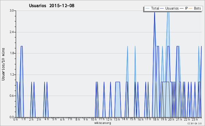The image size is (205, 126).
Task: Click the y-axis label 'Usuarios/10 mins'
Action: [x=3, y=64]
